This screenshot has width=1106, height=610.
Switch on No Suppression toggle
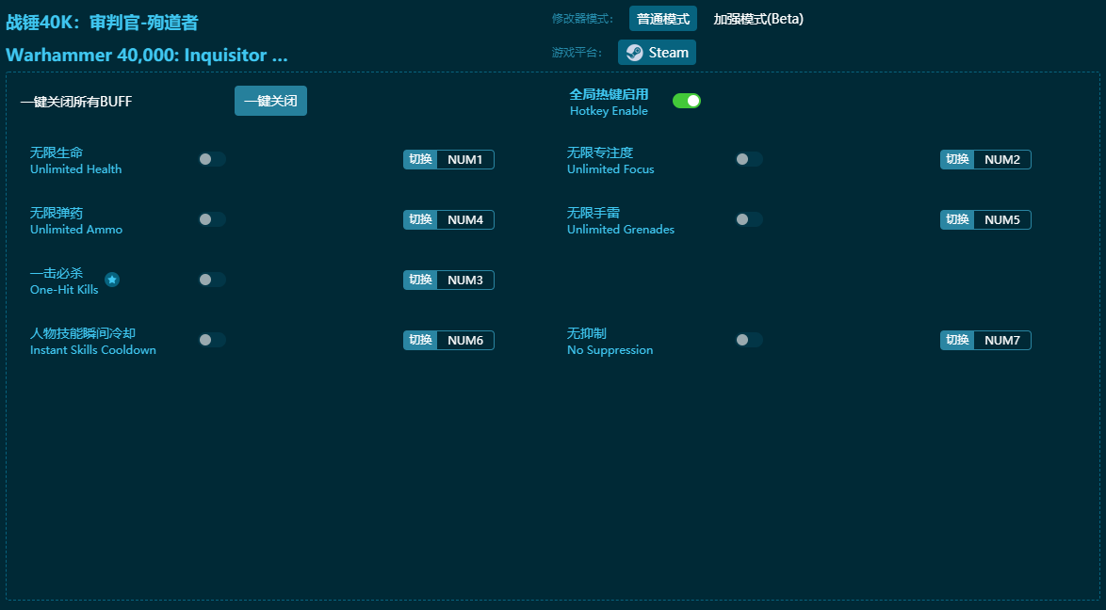[x=749, y=340]
